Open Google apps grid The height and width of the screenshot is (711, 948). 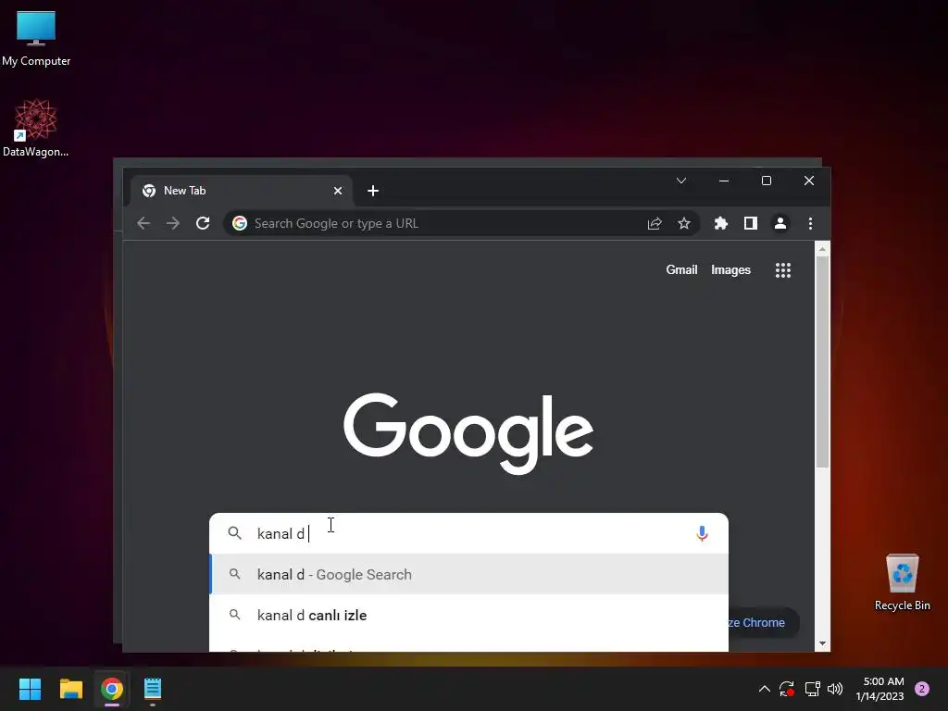tap(783, 270)
